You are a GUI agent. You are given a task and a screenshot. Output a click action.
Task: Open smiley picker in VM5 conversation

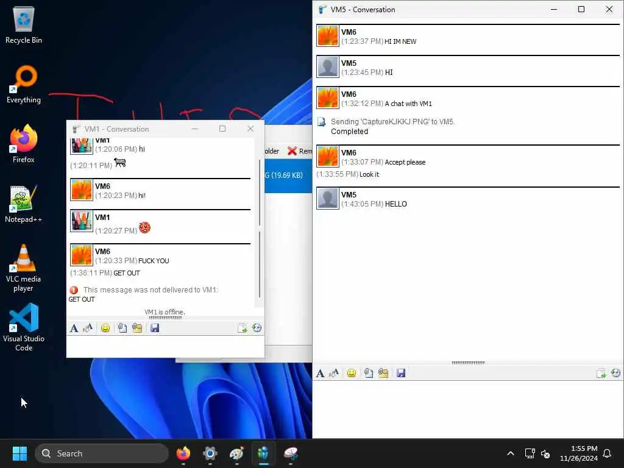click(352, 374)
